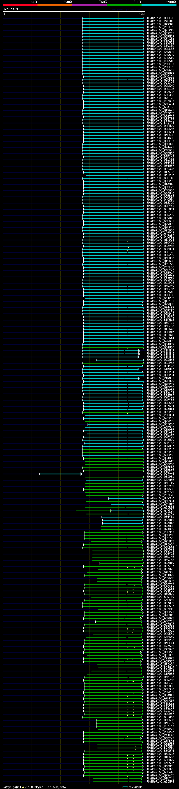Screen dimensions: 179x789
Task: Select the label UniRef100_Q5D4Z8
Action: (x=161, y=135)
